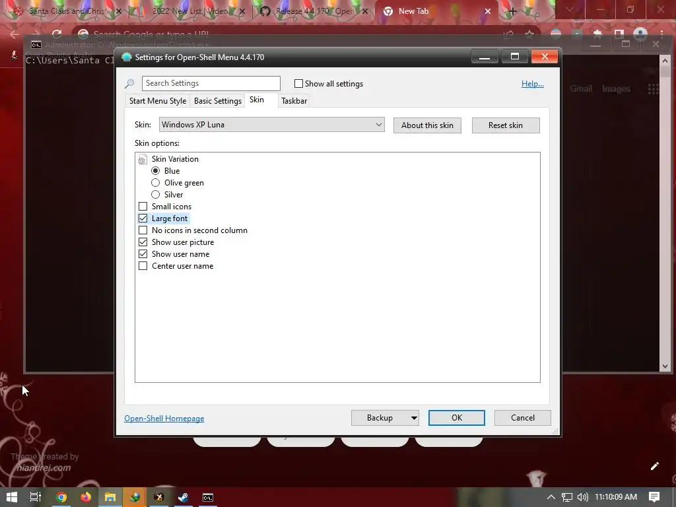The width and height of the screenshot is (676, 507).
Task: Bookmark this page with the star icon
Action: (529, 34)
